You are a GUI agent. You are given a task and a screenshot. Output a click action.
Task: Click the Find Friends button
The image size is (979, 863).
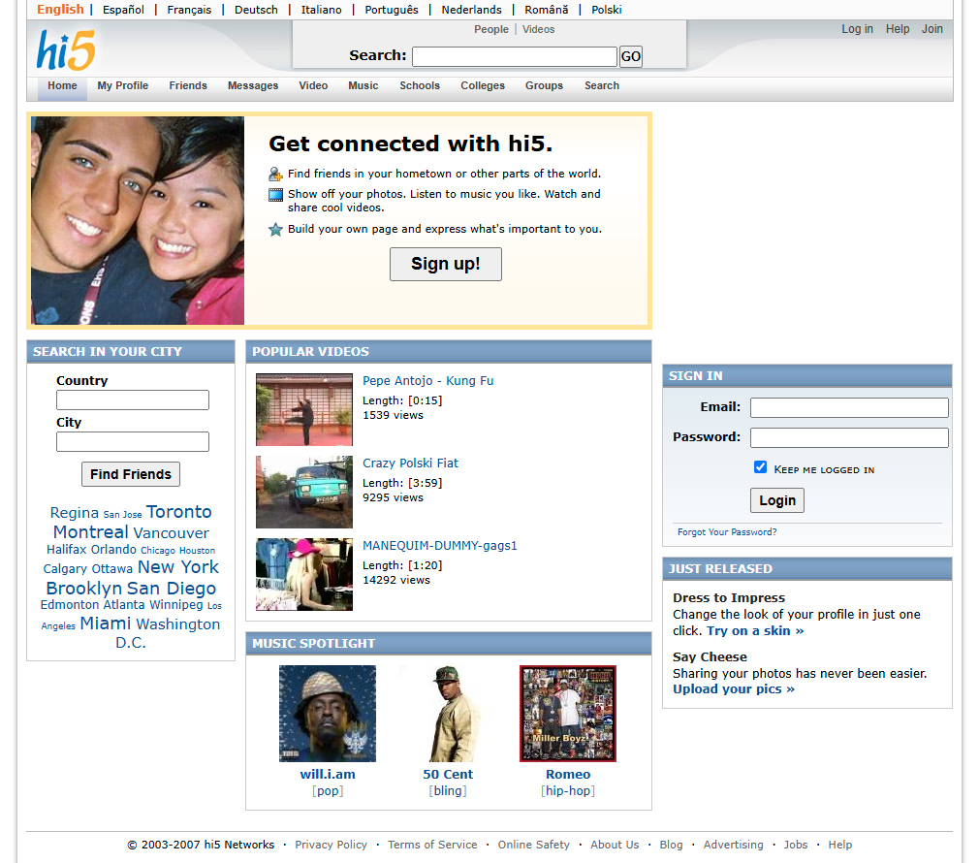(131, 474)
